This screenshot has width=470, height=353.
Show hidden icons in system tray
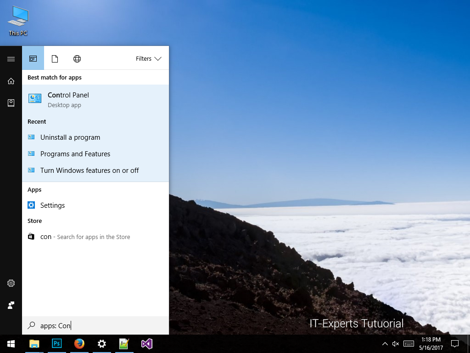pyautogui.click(x=385, y=344)
